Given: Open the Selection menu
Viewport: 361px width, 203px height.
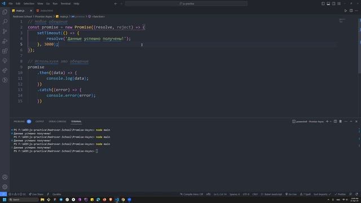Looking at the screenshot, I should [29, 4].
